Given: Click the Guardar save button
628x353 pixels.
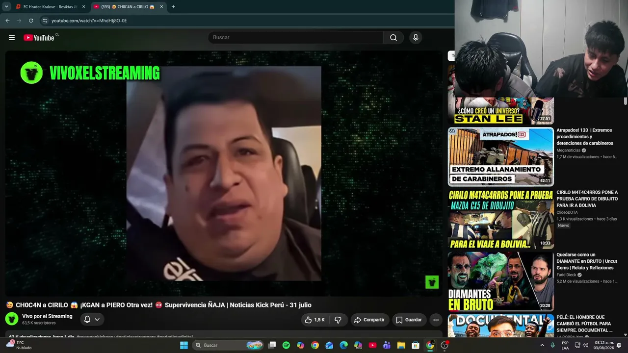Looking at the screenshot, I should [x=409, y=320].
